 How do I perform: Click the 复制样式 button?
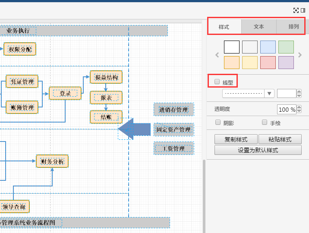click(236, 139)
